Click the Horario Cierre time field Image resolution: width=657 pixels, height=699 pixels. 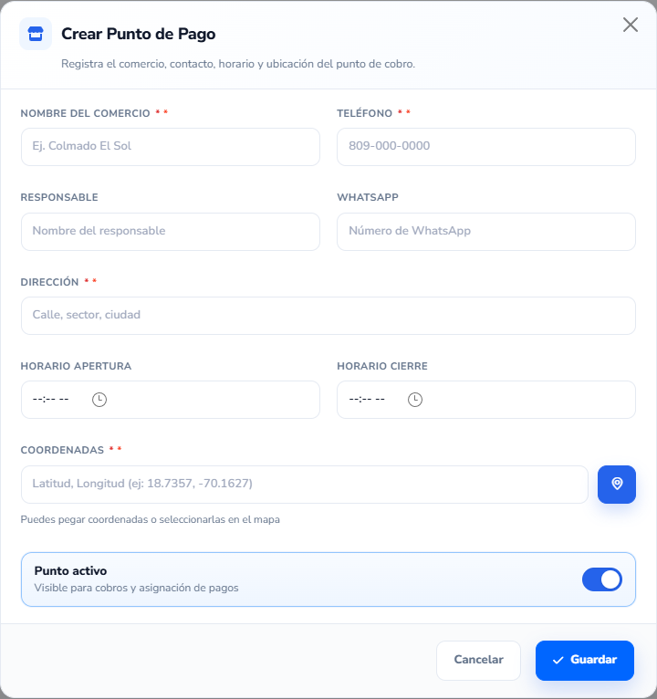(486, 400)
